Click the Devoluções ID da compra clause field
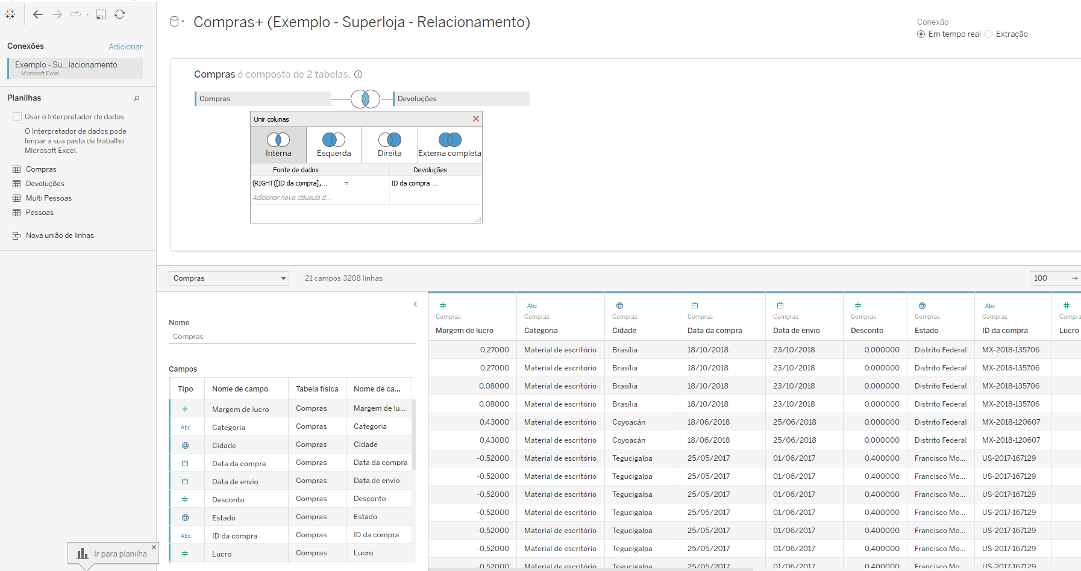The image size is (1081, 571). [x=430, y=183]
